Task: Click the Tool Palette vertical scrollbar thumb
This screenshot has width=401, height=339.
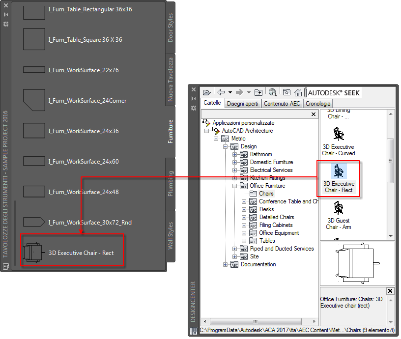Action: click(15, 233)
